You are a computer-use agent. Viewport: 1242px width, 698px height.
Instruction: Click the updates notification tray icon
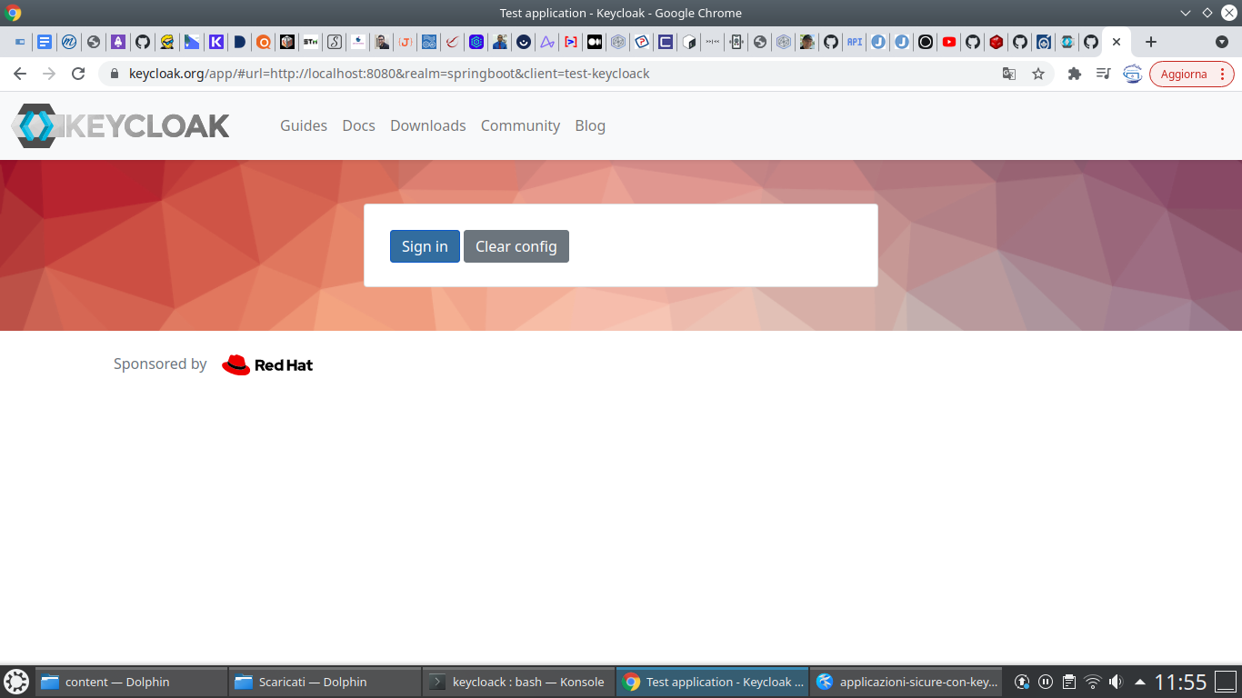(1022, 682)
